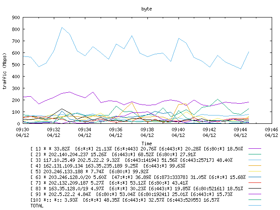Click the dark blue line sample for entry 6
Screen dimensions: 280x210
[255, 177]
